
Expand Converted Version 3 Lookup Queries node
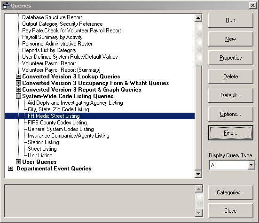click(18, 77)
